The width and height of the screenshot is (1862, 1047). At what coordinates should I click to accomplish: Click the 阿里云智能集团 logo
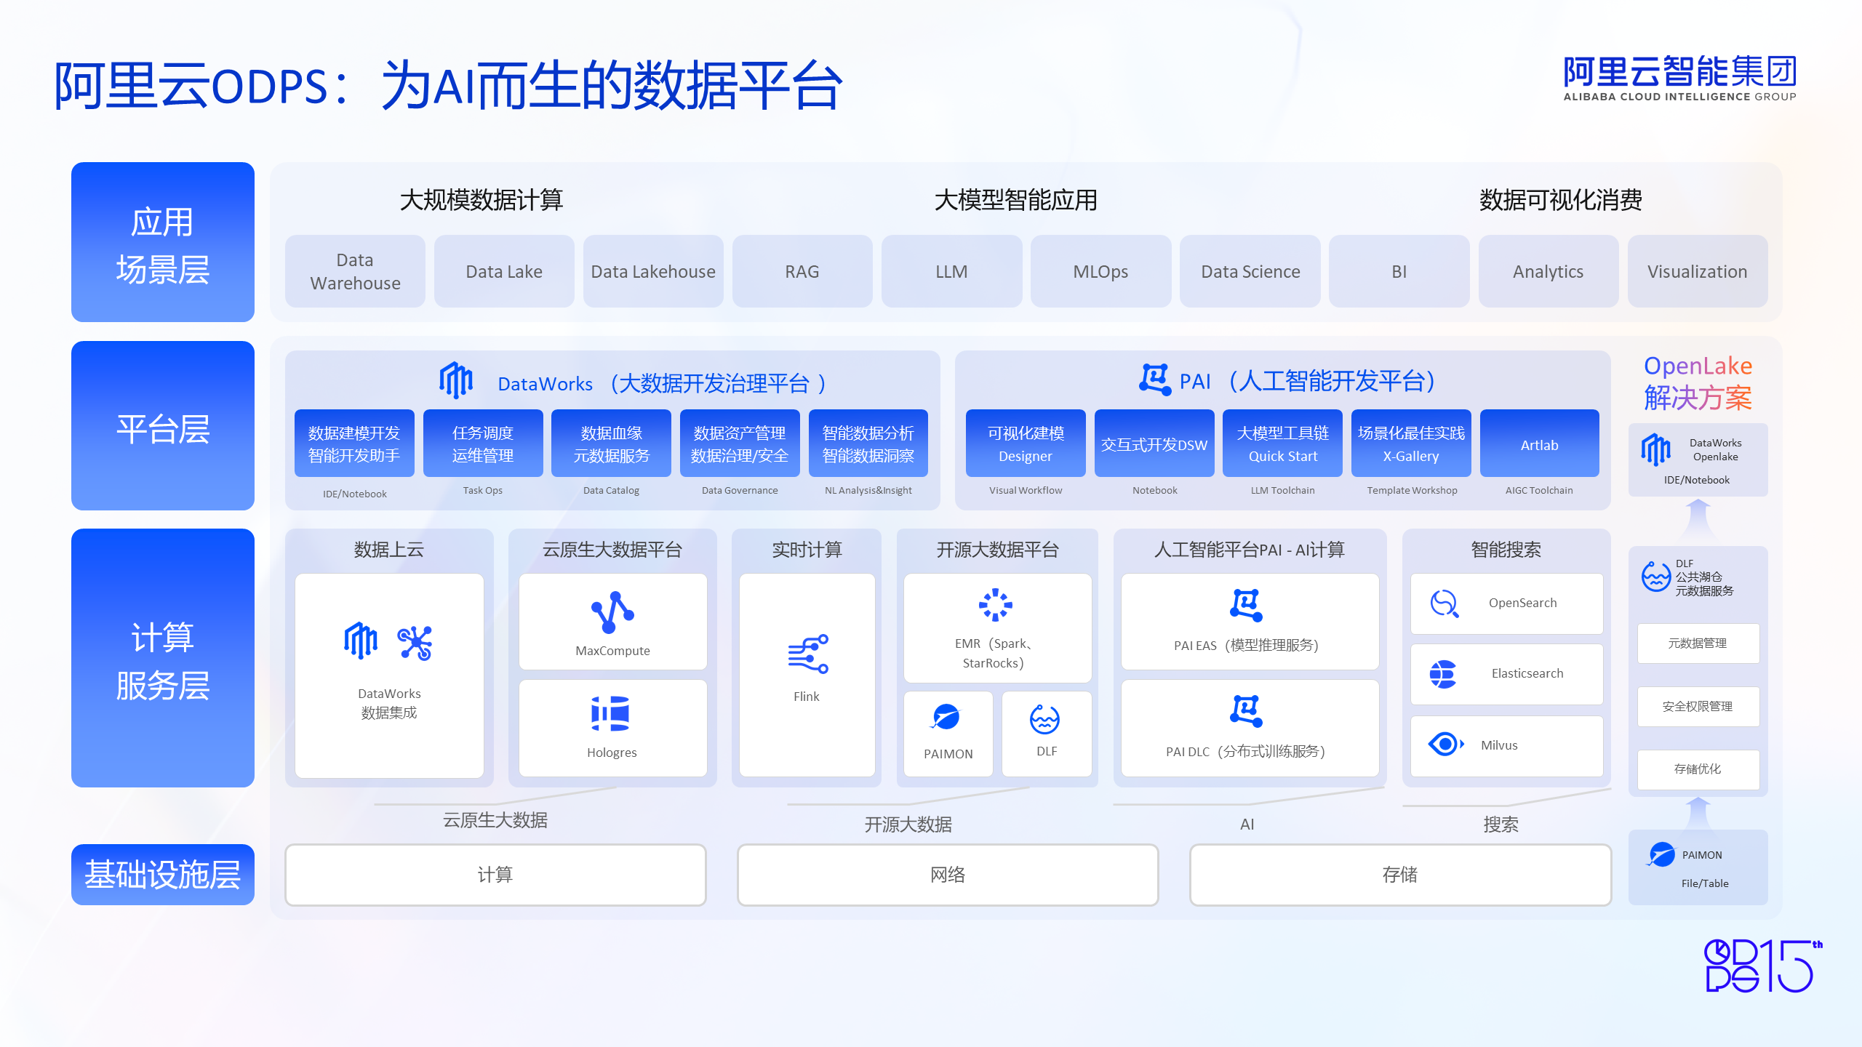click(x=1680, y=78)
